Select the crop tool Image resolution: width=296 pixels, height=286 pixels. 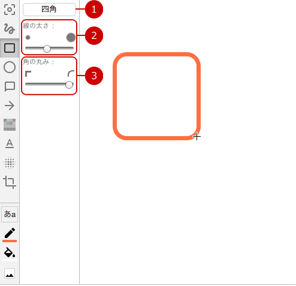pos(10,182)
